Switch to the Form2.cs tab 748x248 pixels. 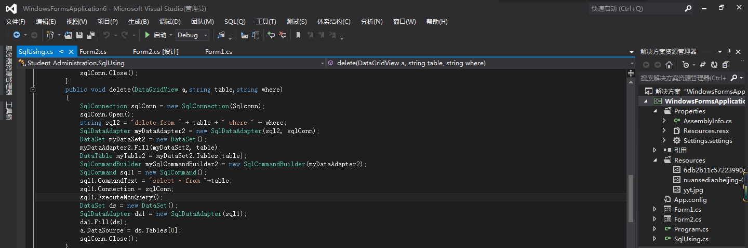pos(93,52)
